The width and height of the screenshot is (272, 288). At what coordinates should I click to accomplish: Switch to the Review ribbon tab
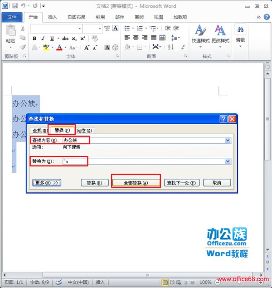tap(139, 17)
